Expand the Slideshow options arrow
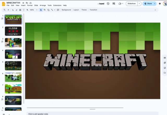This screenshot has width=167, height=115. point(139,4)
